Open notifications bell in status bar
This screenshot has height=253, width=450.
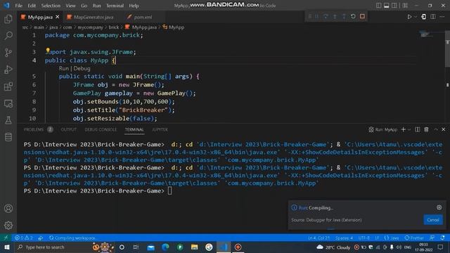[442, 238]
